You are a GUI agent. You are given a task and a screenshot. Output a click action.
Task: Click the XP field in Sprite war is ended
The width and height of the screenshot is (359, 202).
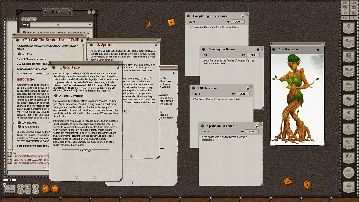(252, 132)
